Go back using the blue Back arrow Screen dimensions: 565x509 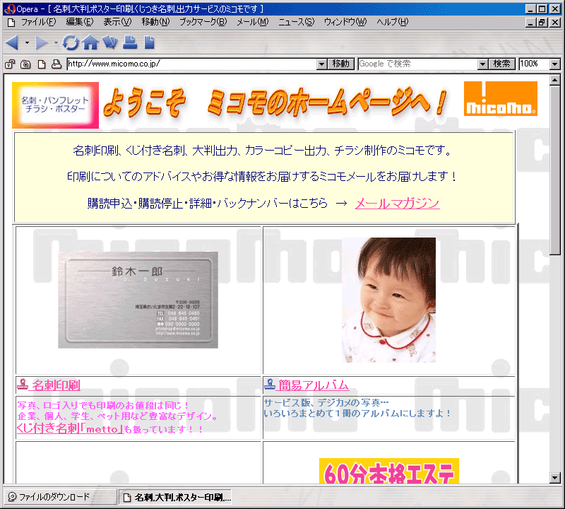click(12, 42)
